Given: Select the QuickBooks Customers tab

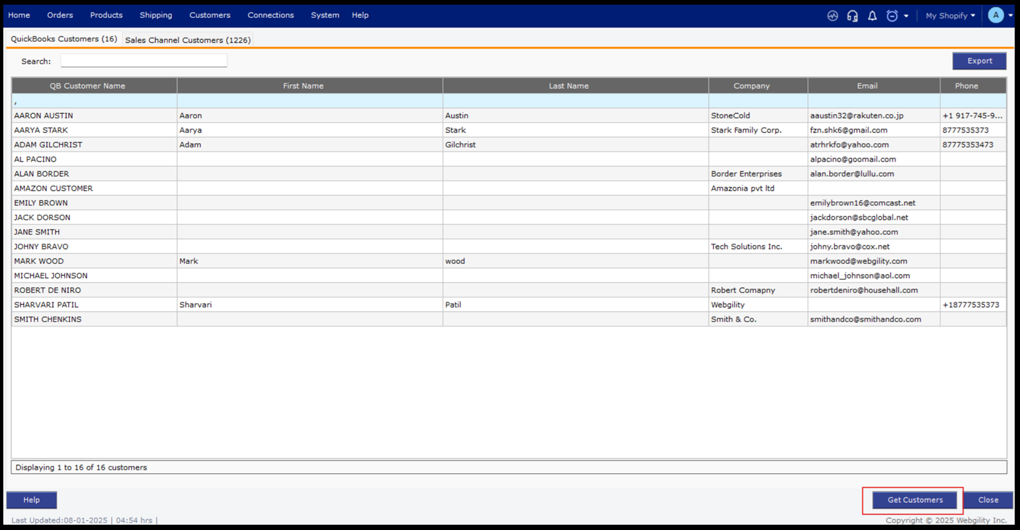Looking at the screenshot, I should 64,39.
